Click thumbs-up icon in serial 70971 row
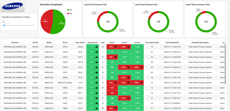 pos(97,73)
